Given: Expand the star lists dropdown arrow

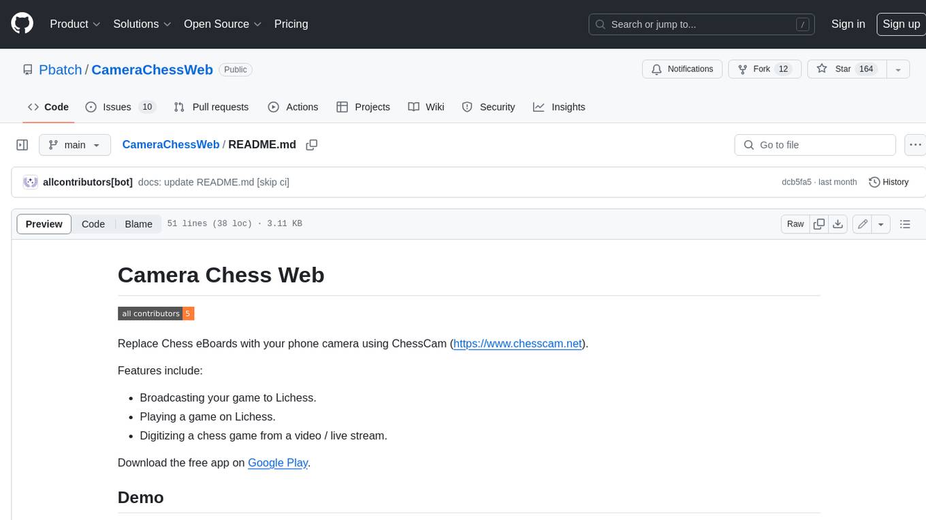Looking at the screenshot, I should 898,69.
